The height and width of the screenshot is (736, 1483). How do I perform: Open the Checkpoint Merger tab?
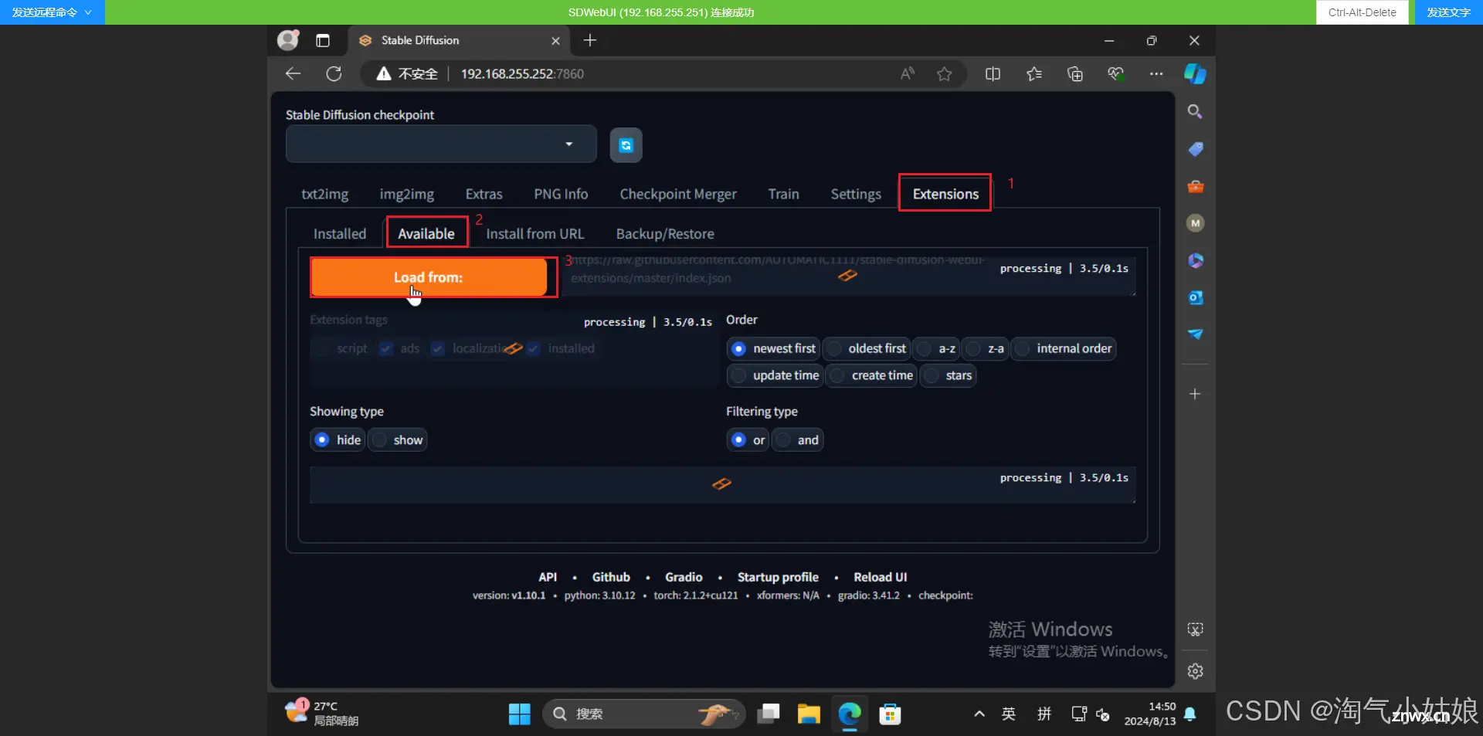tap(677, 194)
